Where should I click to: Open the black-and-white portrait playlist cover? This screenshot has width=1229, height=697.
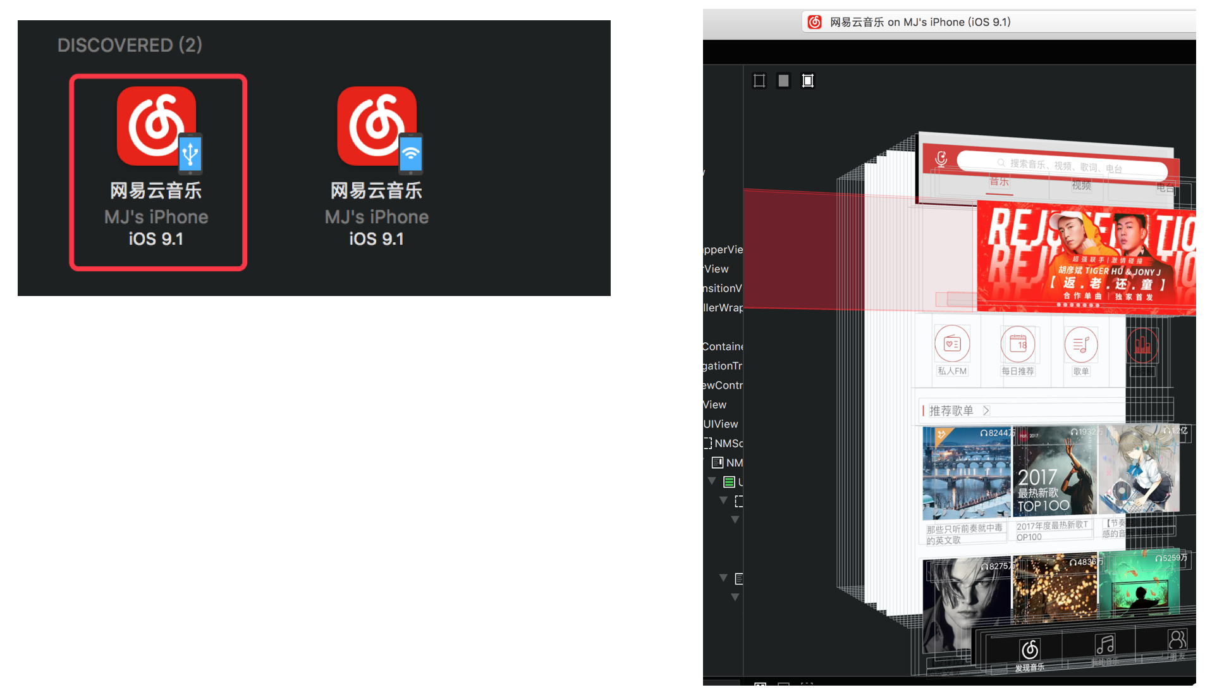pos(967,604)
